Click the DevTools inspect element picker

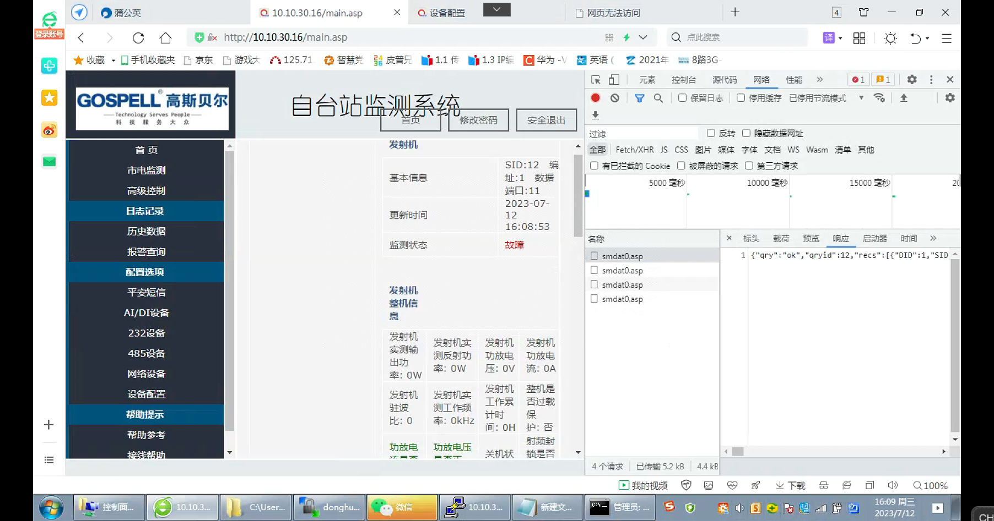click(x=596, y=80)
